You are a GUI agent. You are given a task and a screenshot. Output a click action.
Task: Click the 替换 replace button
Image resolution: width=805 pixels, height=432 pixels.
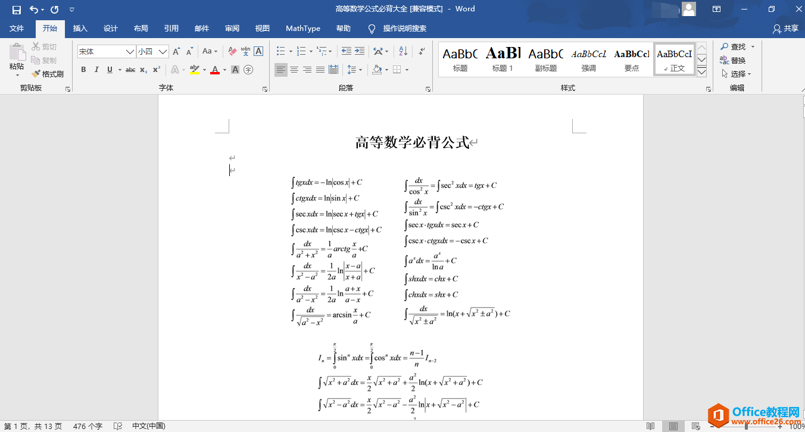(x=733, y=60)
